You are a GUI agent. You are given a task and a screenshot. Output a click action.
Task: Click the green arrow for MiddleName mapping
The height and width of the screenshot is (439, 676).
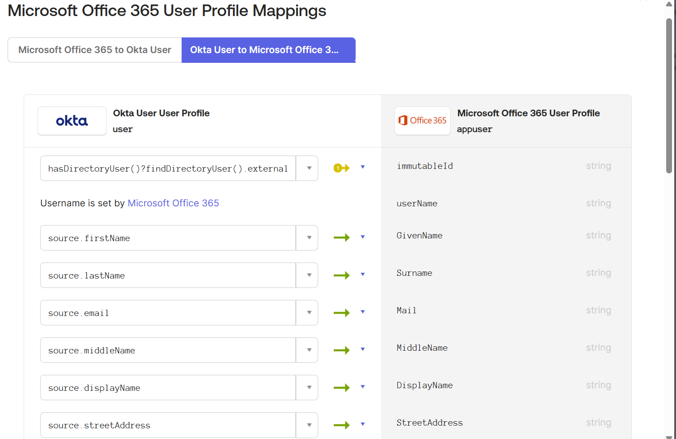(x=342, y=350)
